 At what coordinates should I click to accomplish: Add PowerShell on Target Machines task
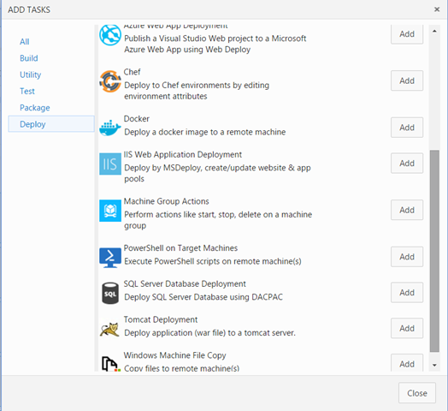pos(407,257)
